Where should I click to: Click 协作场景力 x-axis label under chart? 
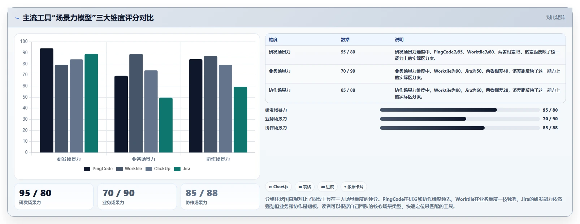218,159
